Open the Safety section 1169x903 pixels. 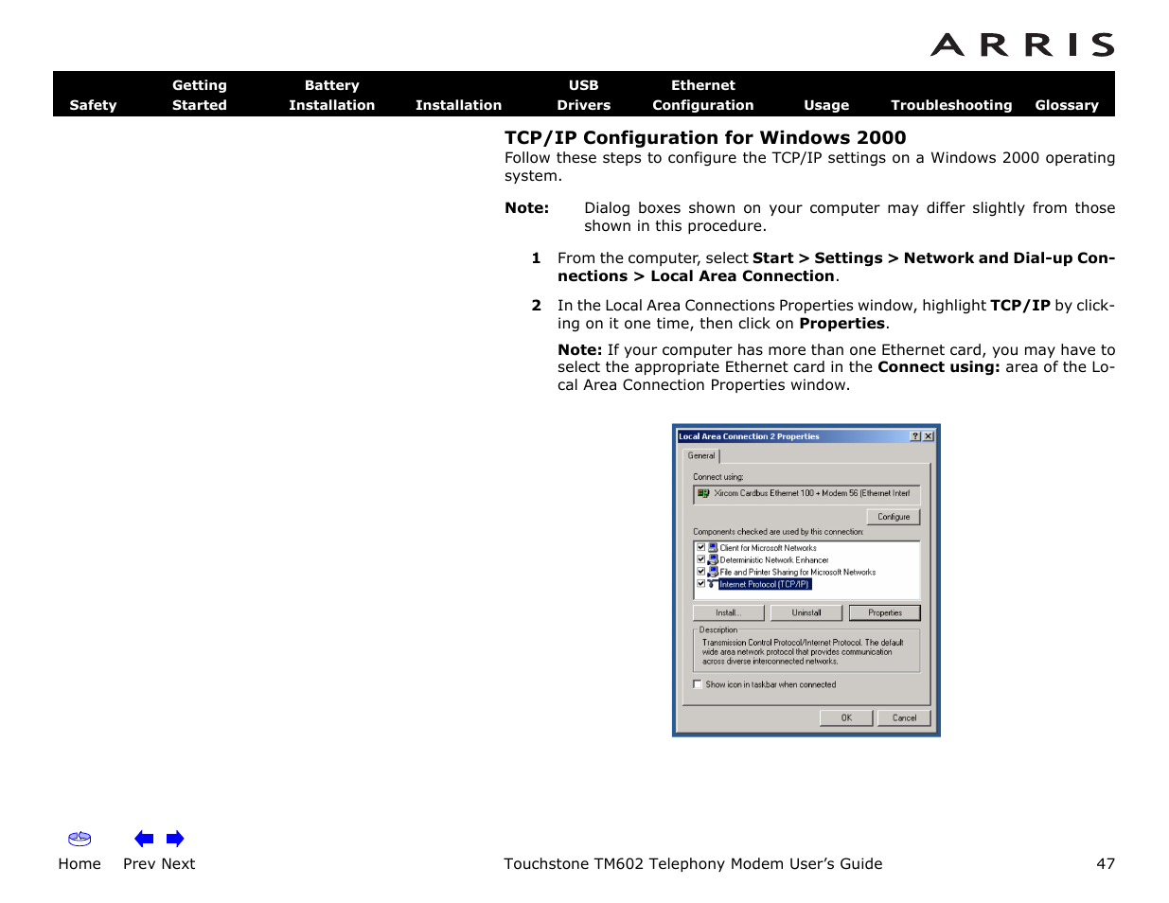pos(93,105)
